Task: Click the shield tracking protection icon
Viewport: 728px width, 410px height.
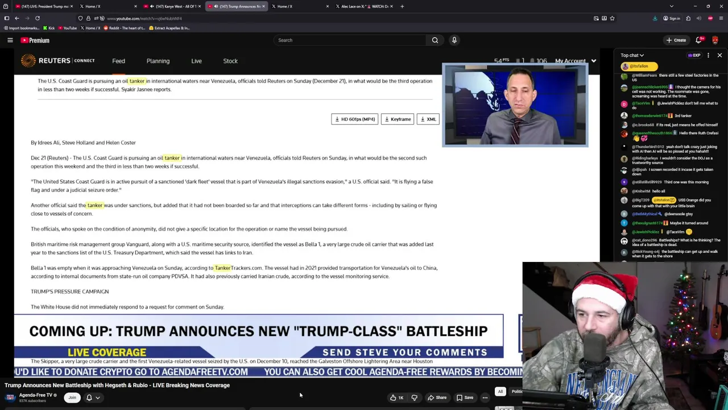Action: point(80,18)
